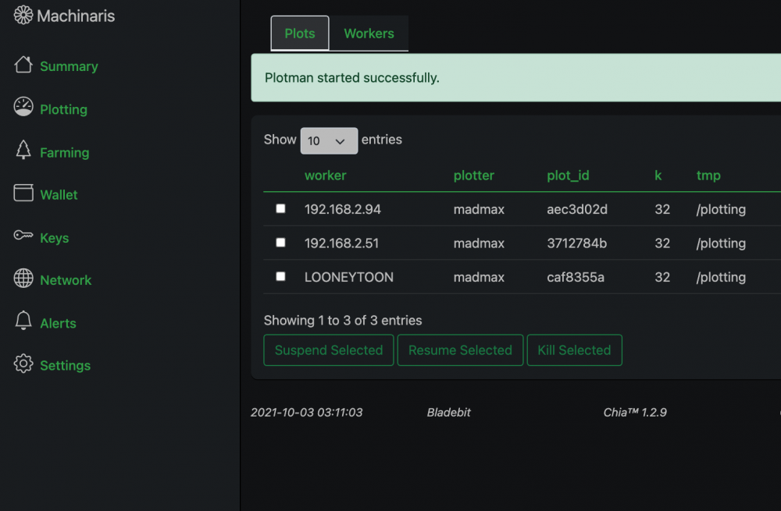Check the box for worker 192.168.2.94

tap(281, 208)
